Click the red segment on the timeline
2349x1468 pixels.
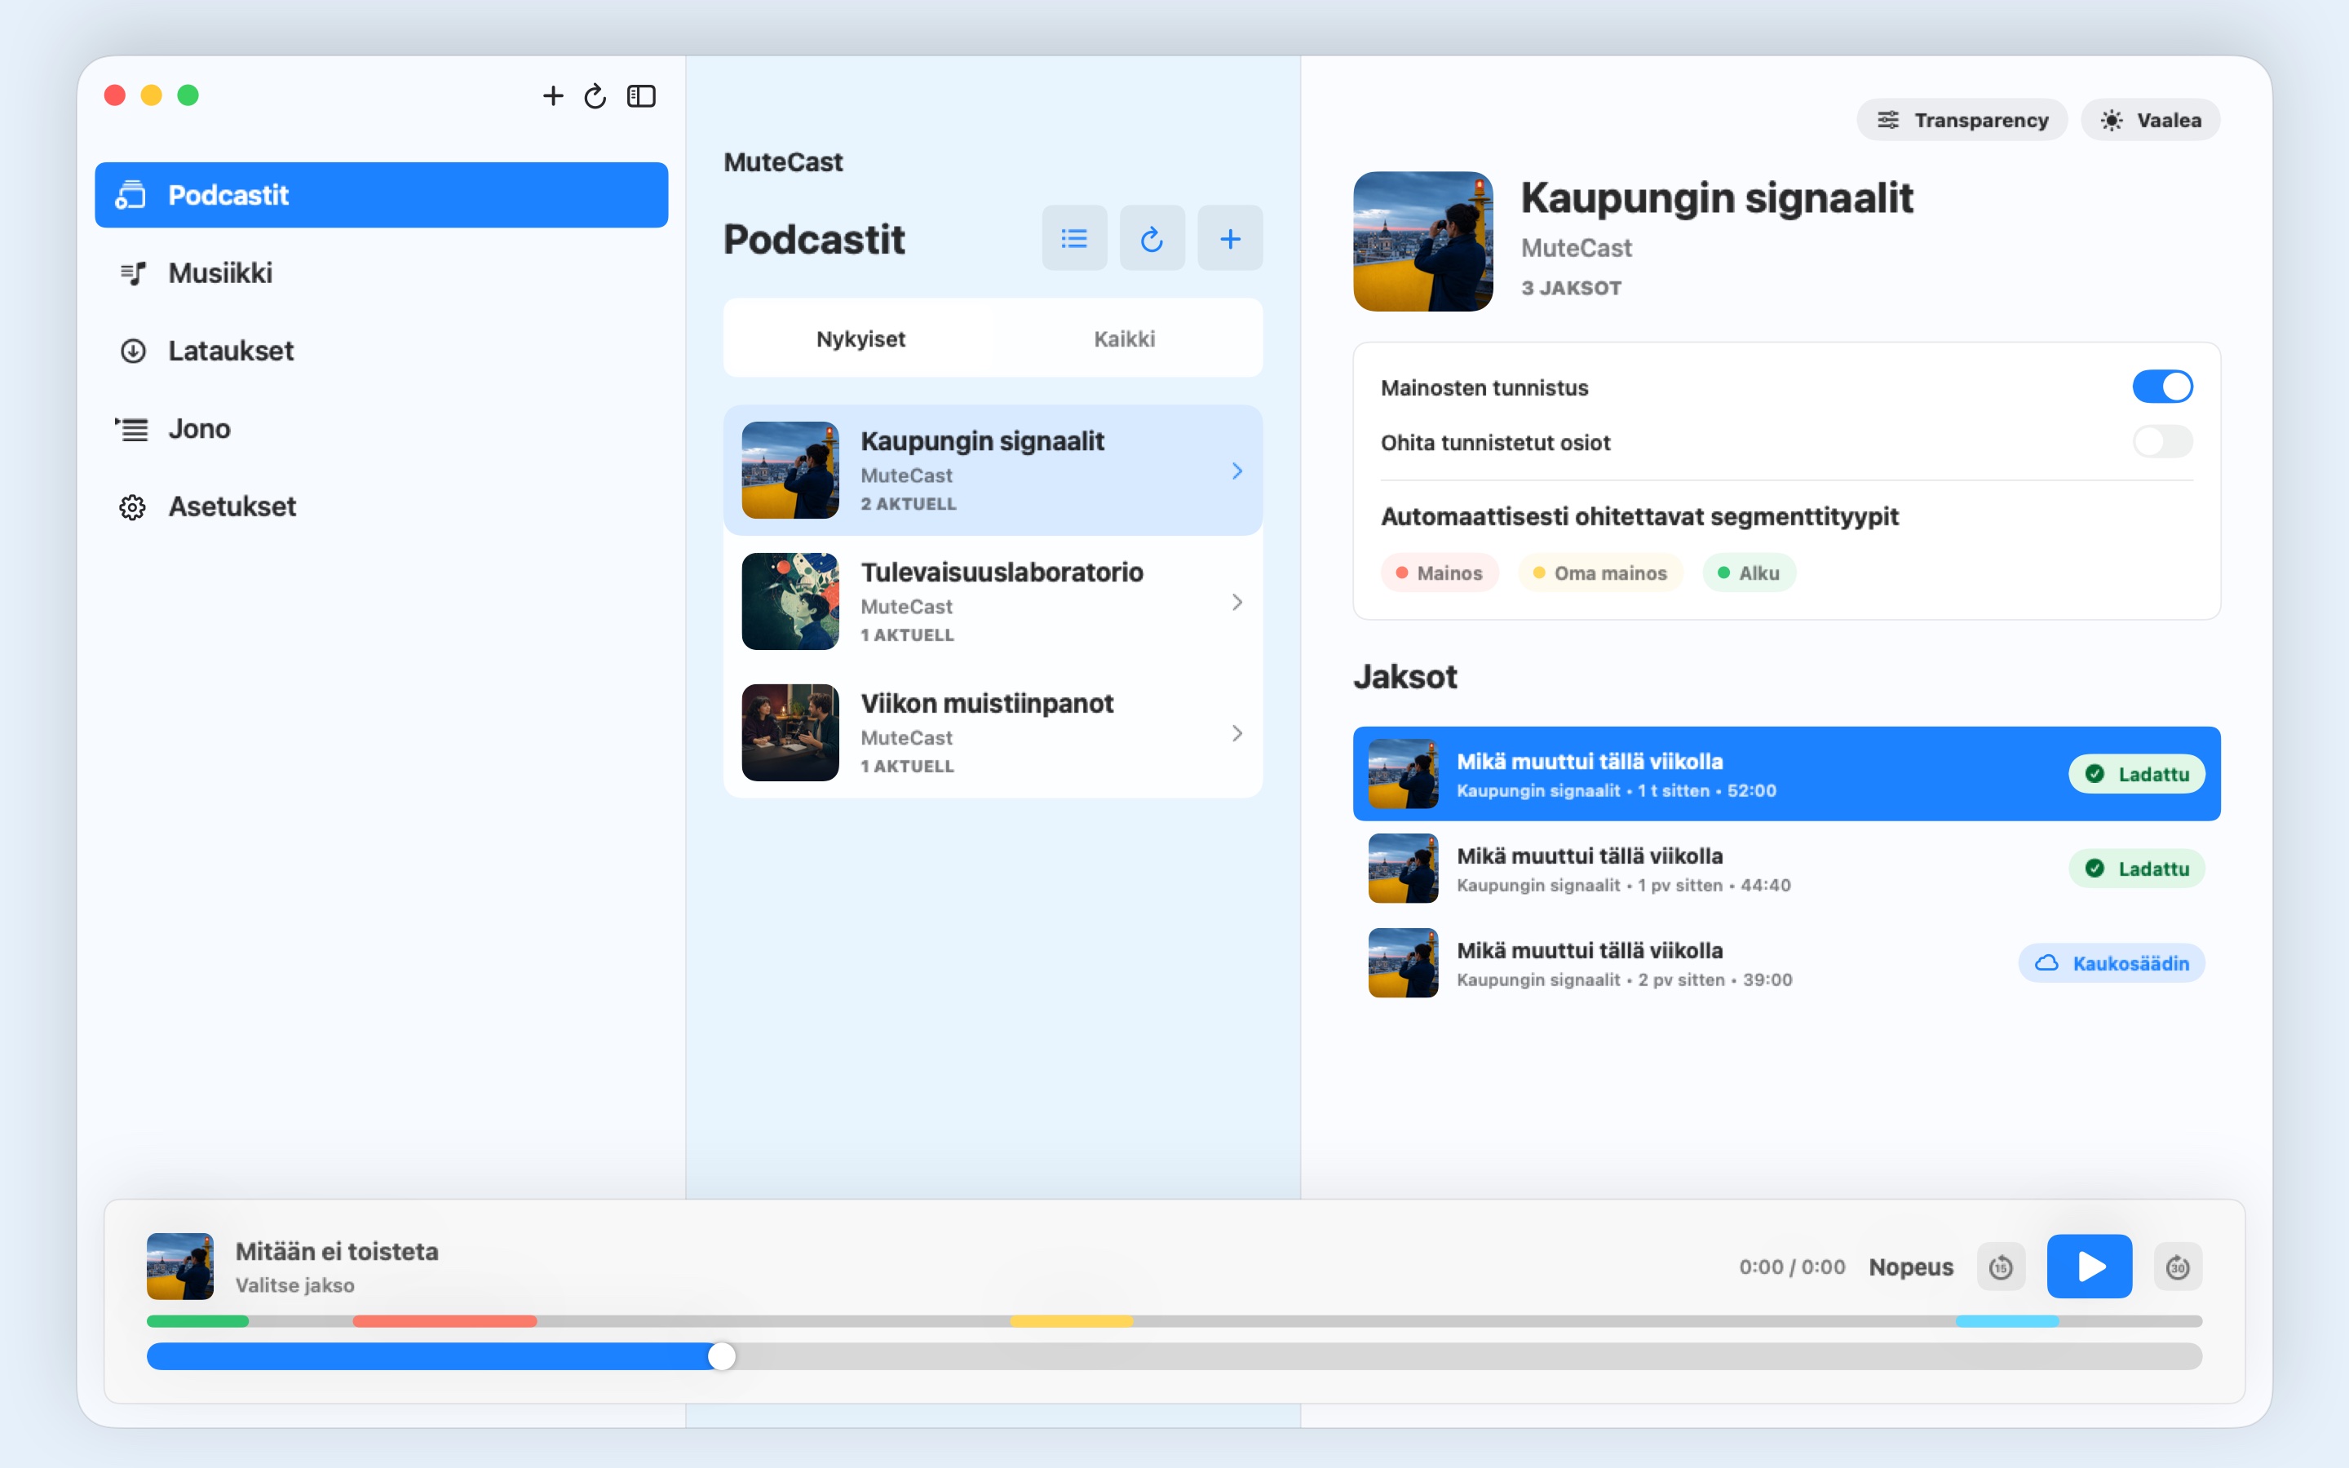click(x=445, y=1321)
